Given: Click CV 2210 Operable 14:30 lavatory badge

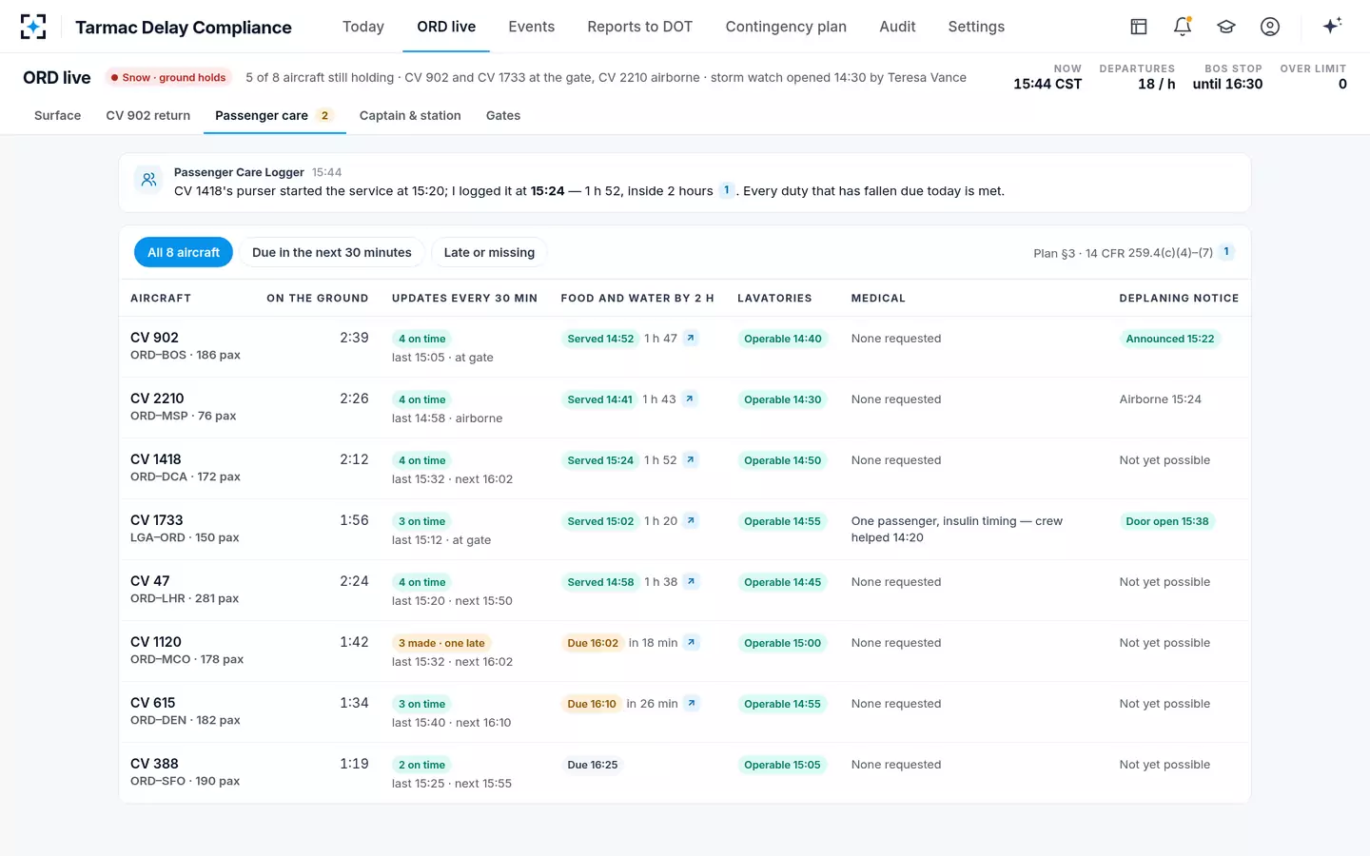Looking at the screenshot, I should coord(782,399).
